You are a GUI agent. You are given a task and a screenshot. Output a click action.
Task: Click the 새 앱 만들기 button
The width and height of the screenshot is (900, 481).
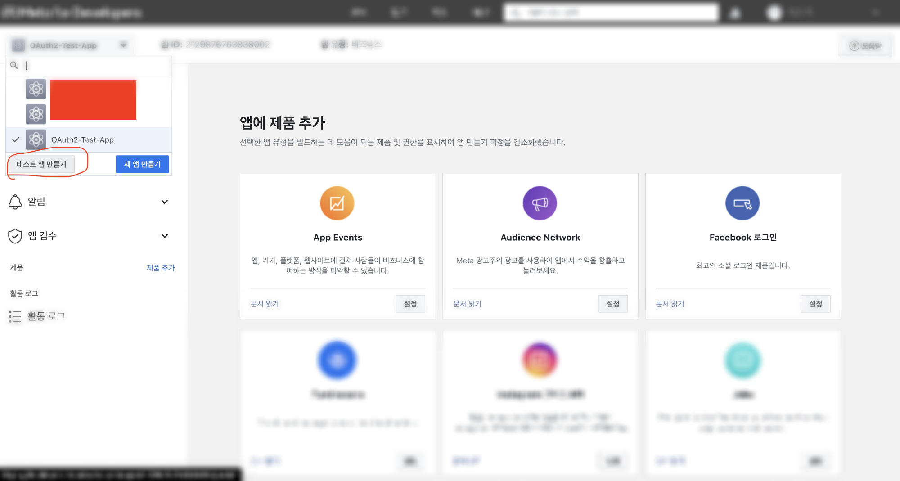142,164
